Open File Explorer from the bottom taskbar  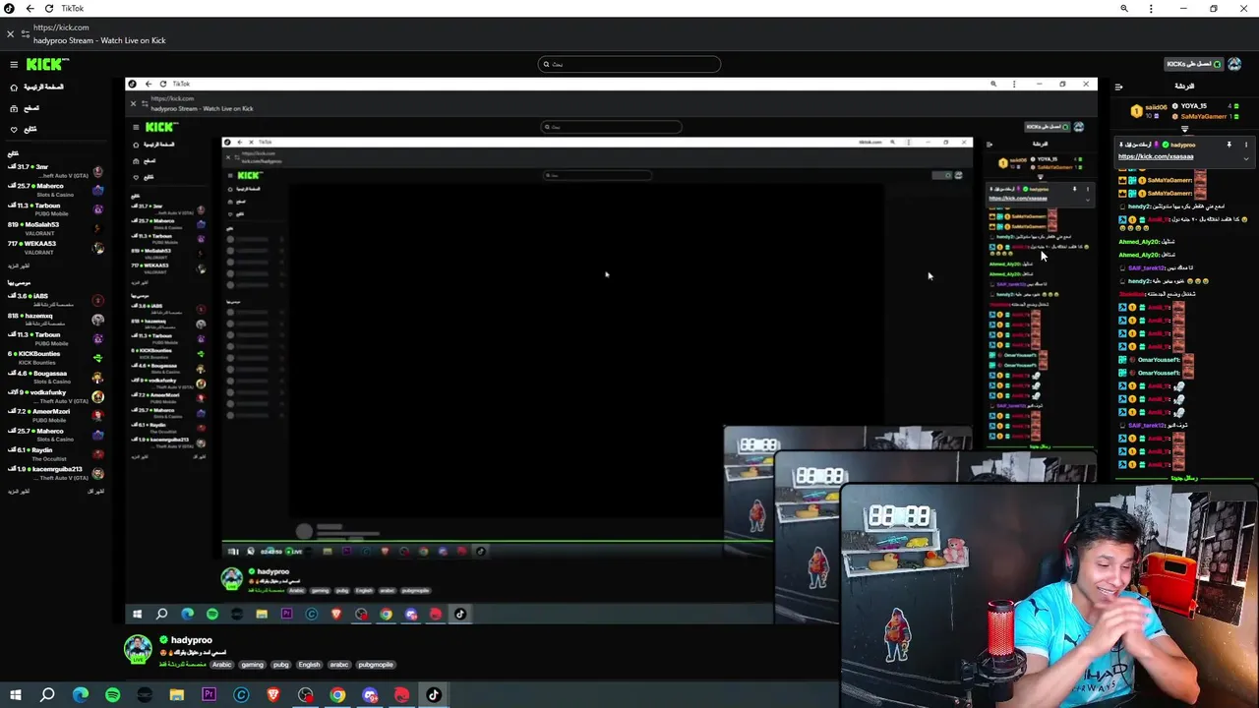pos(177,695)
